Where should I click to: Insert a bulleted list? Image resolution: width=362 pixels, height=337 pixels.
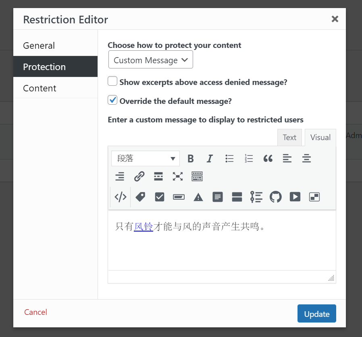[x=229, y=159]
